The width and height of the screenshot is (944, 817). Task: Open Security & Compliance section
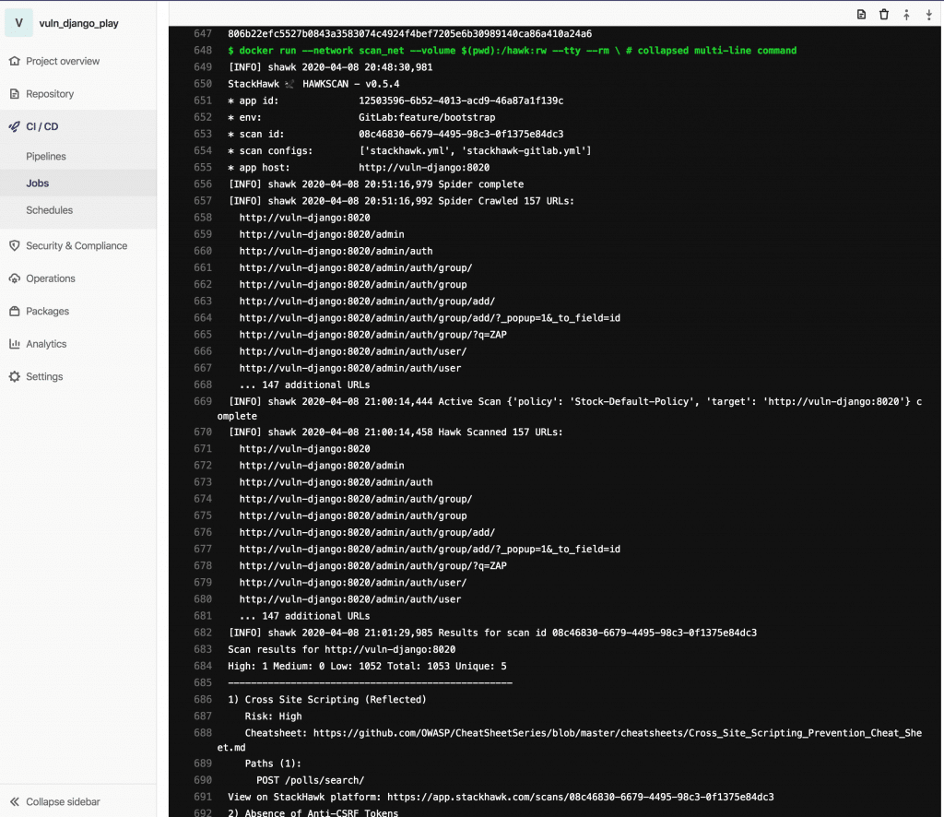point(78,245)
